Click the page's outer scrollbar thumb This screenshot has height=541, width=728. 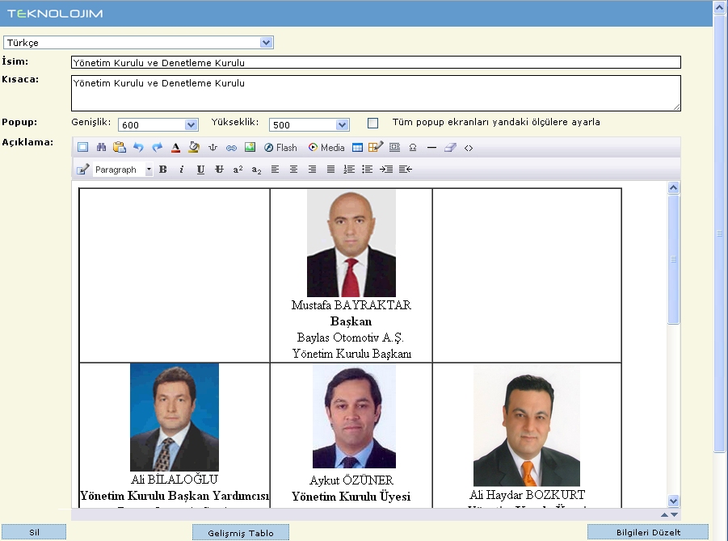coord(720,233)
